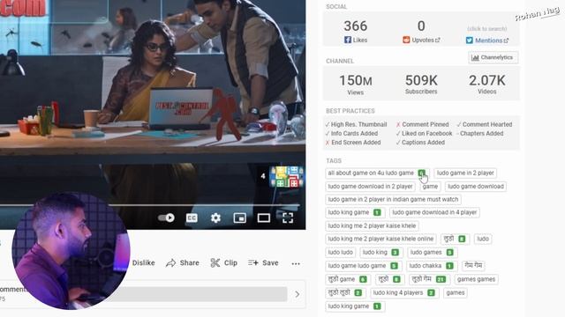
Task: Click the Dislike button
Action: tap(143, 262)
